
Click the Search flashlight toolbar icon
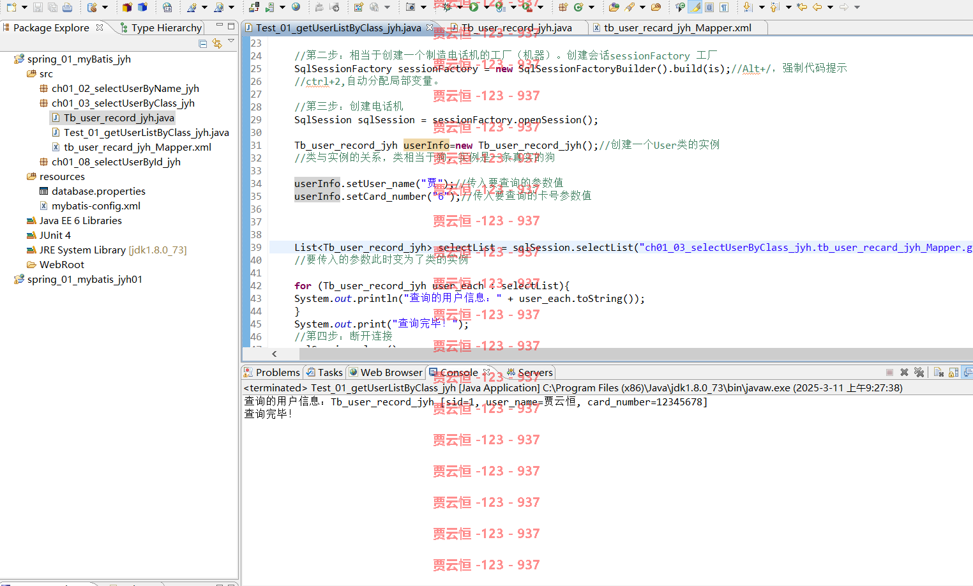(630, 7)
